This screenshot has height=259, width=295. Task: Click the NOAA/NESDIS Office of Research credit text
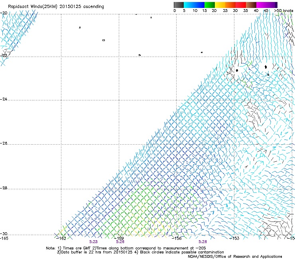click(235, 256)
